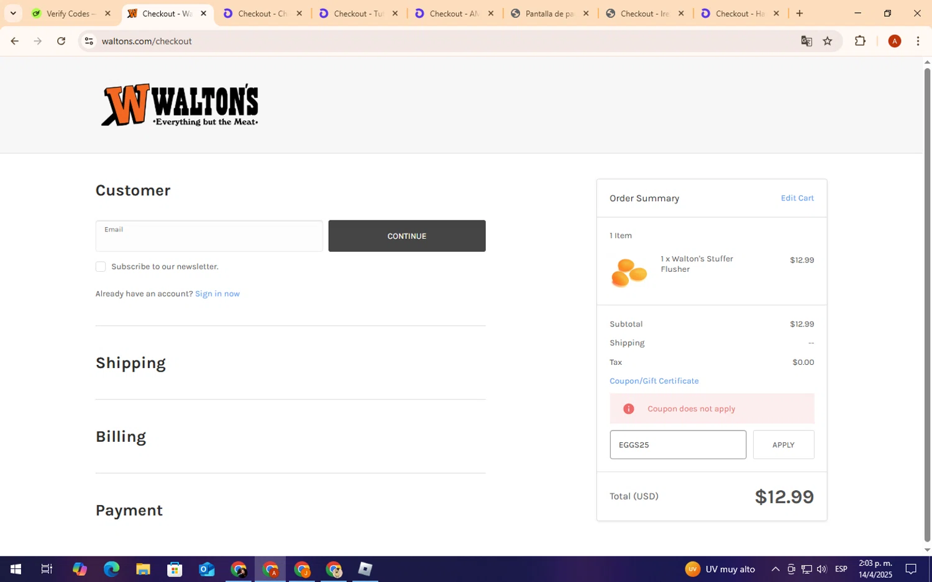This screenshot has width=932, height=582.
Task: Focus the Email input field
Action: click(x=209, y=236)
